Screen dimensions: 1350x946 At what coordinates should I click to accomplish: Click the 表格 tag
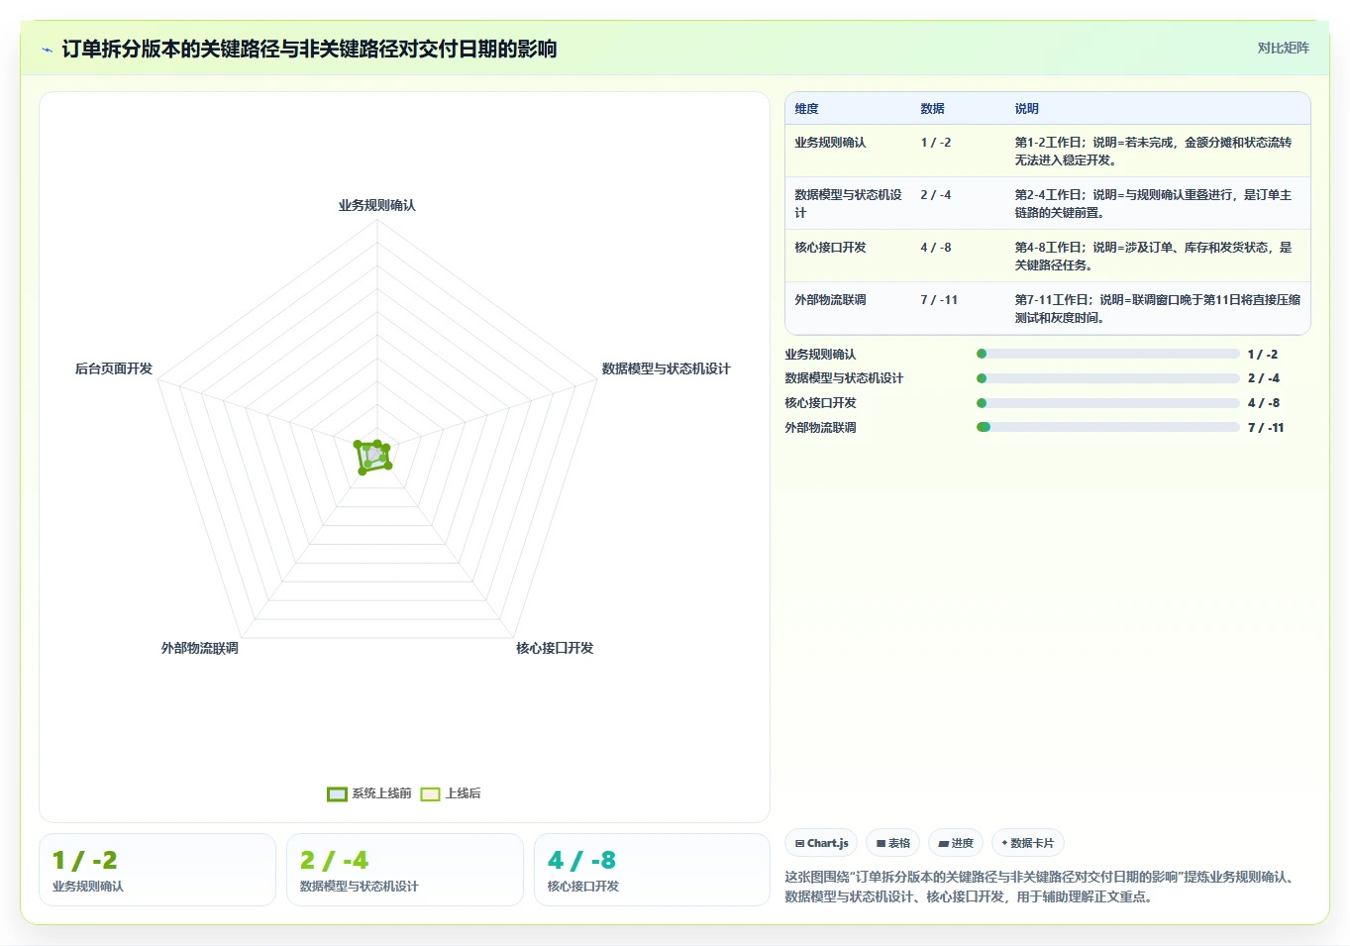click(893, 843)
